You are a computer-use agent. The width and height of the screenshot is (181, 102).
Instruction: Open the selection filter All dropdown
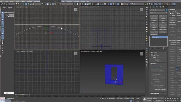[12, 4]
